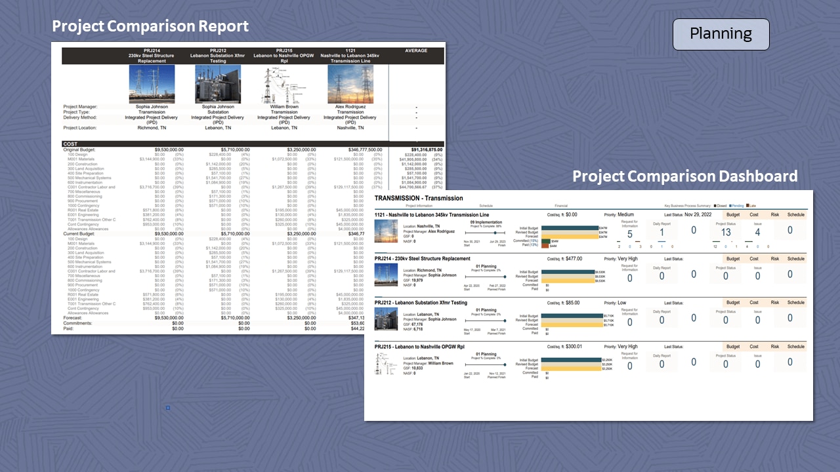Toggle the Pending status in the legend
The height and width of the screenshot is (472, 840).
click(x=736, y=206)
